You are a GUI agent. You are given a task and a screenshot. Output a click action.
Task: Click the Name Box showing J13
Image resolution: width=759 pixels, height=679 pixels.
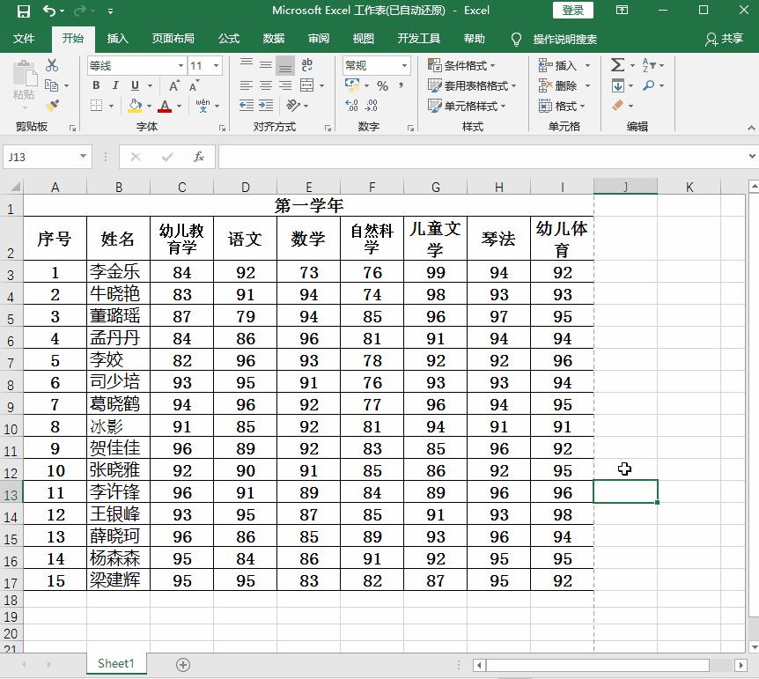40,156
